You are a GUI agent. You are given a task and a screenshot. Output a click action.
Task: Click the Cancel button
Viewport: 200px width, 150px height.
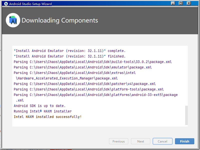(x=162, y=141)
